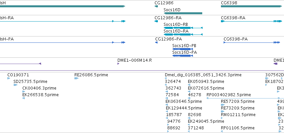Click the EK050943.5prime EST label
The width and height of the screenshot is (284, 133).
click(x=206, y=82)
